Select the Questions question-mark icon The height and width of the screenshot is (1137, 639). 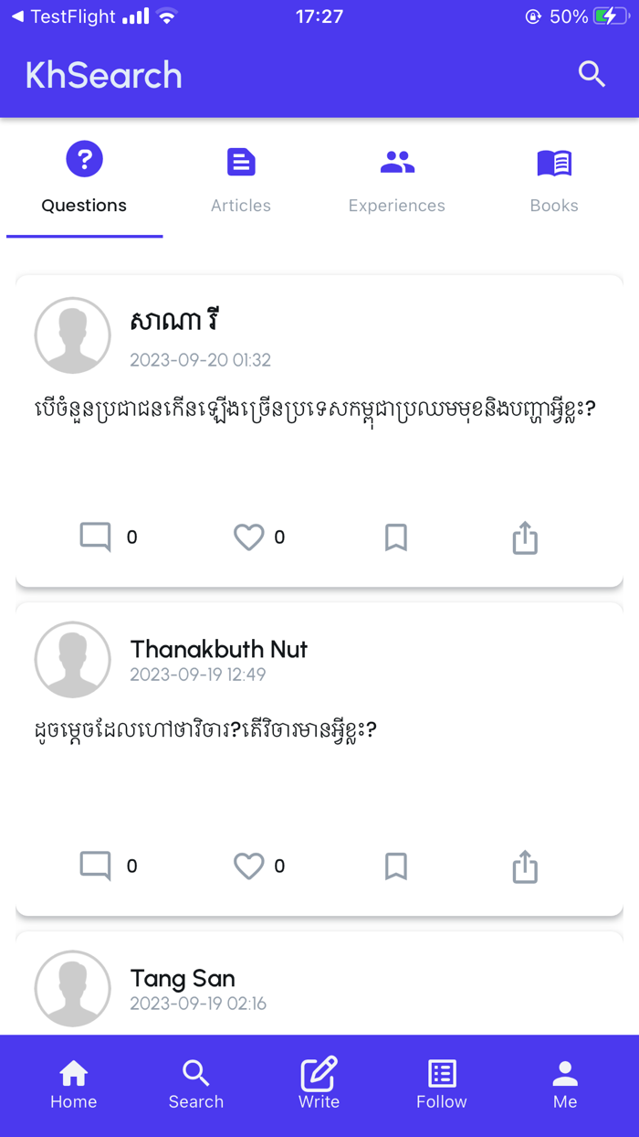click(84, 158)
